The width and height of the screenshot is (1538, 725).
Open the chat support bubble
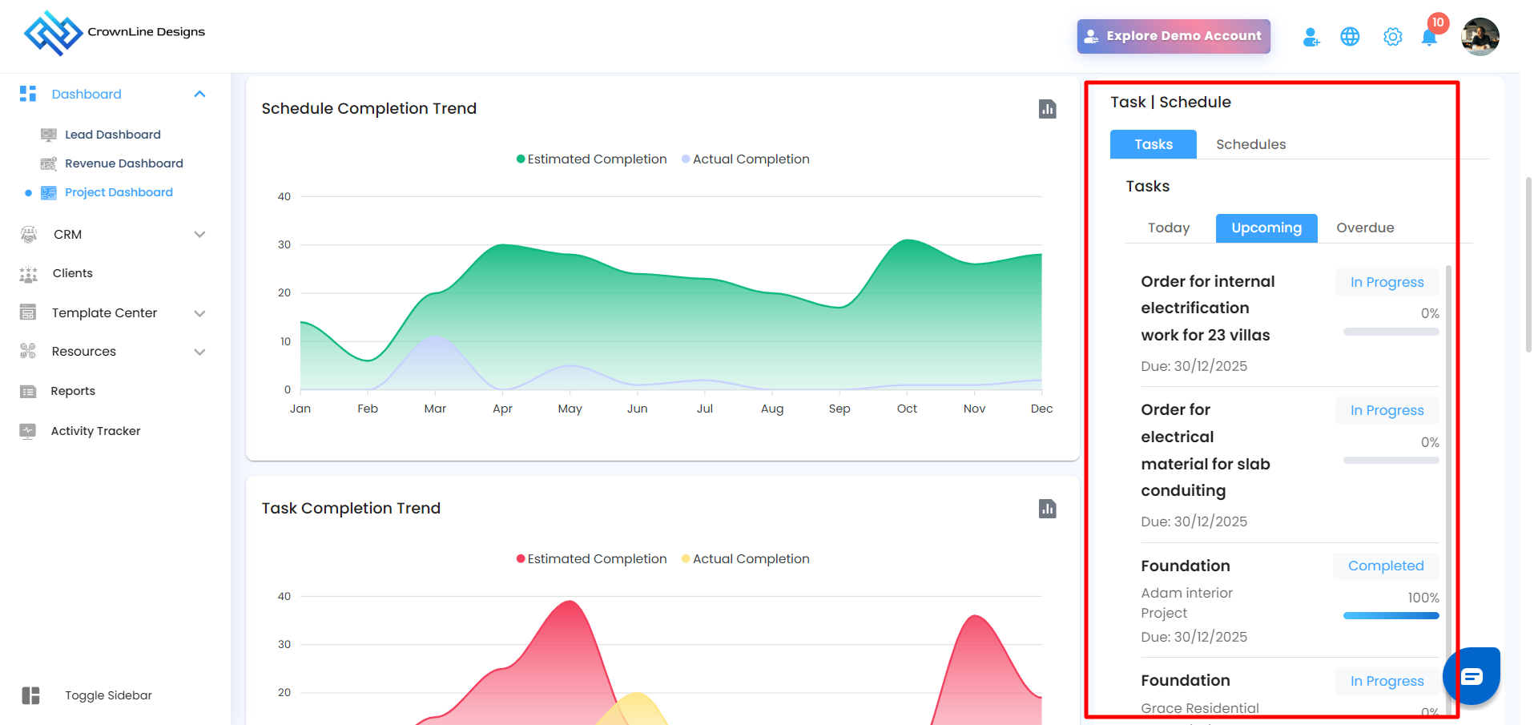[x=1471, y=676]
